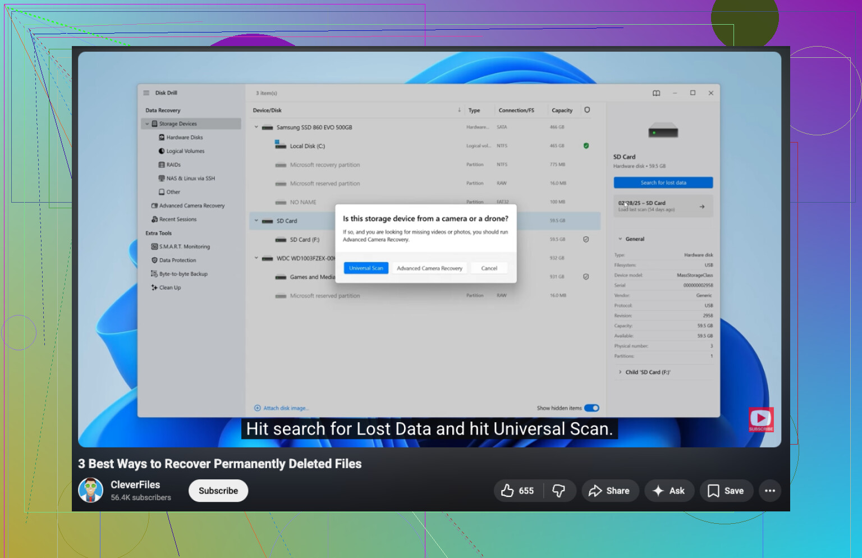Open the RAIDs sidebar entry

point(169,165)
